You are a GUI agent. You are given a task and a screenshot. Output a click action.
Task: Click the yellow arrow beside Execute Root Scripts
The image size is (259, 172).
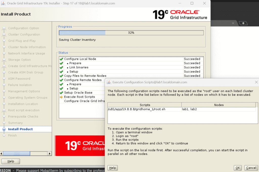click(x=61, y=97)
